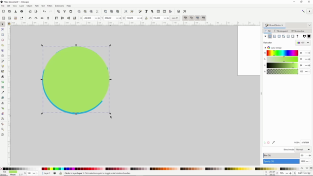Select Flat color paint option

click(270, 36)
